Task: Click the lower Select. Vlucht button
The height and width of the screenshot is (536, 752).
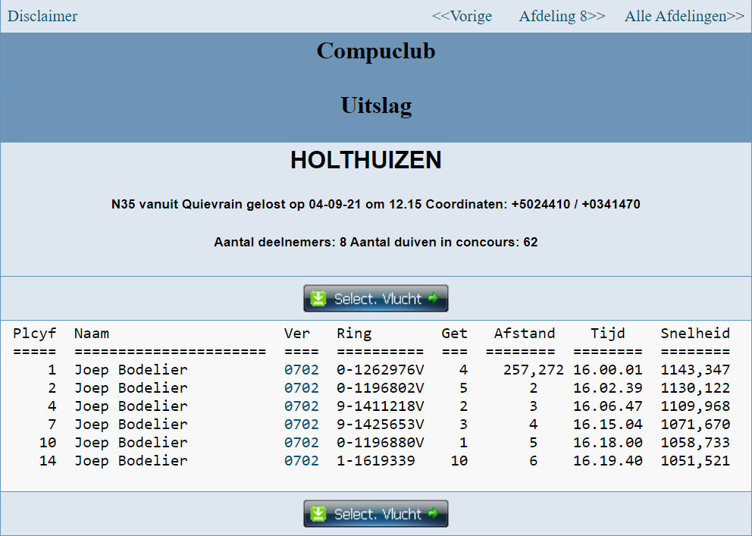Action: pyautogui.click(x=376, y=513)
